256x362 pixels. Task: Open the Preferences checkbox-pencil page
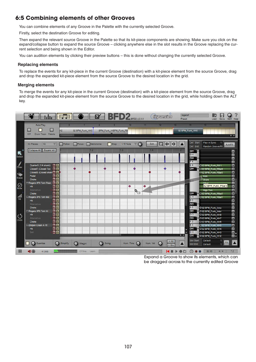pyautogui.click(x=97, y=116)
